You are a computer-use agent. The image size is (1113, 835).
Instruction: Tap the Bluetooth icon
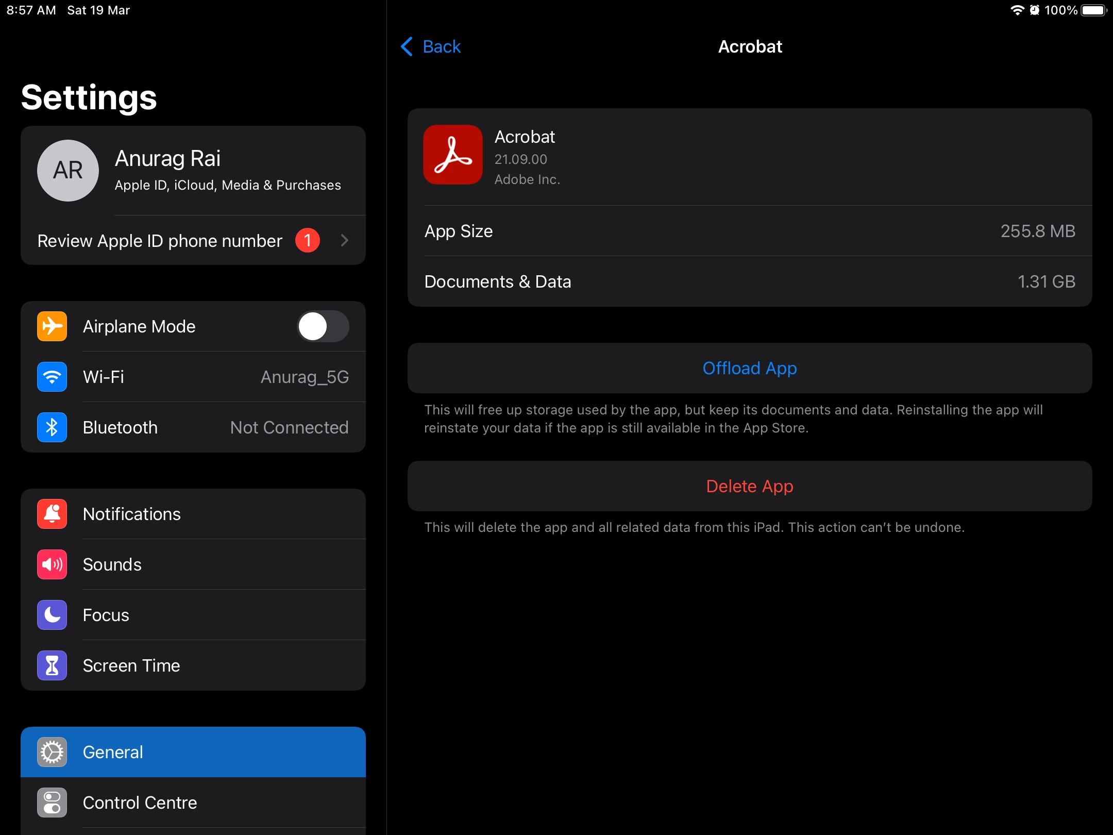click(x=52, y=427)
